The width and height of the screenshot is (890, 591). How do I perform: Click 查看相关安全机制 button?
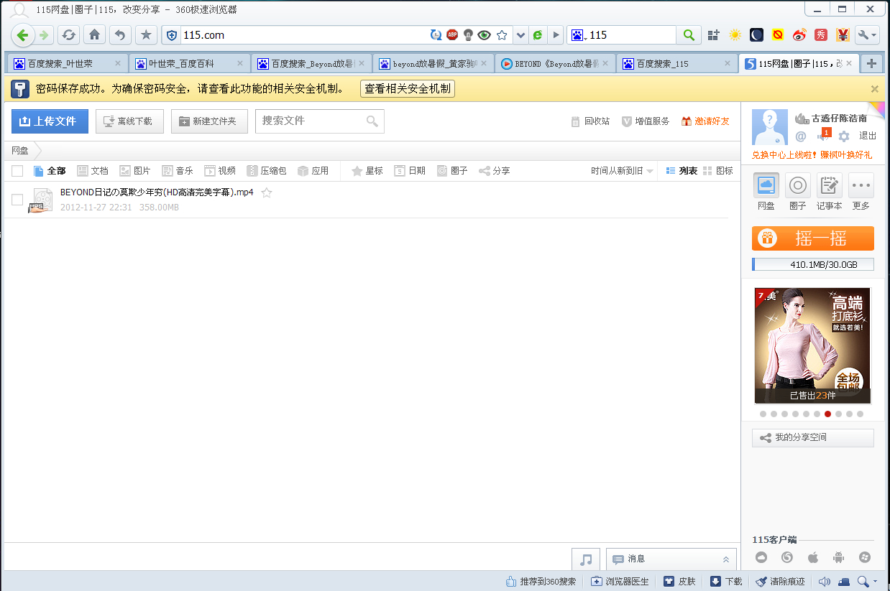407,88
